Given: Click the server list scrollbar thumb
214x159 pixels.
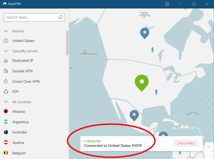Looking at the screenshot, I should coord(67,43).
